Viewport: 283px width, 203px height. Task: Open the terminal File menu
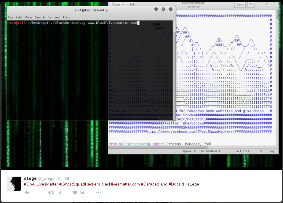(x=11, y=17)
